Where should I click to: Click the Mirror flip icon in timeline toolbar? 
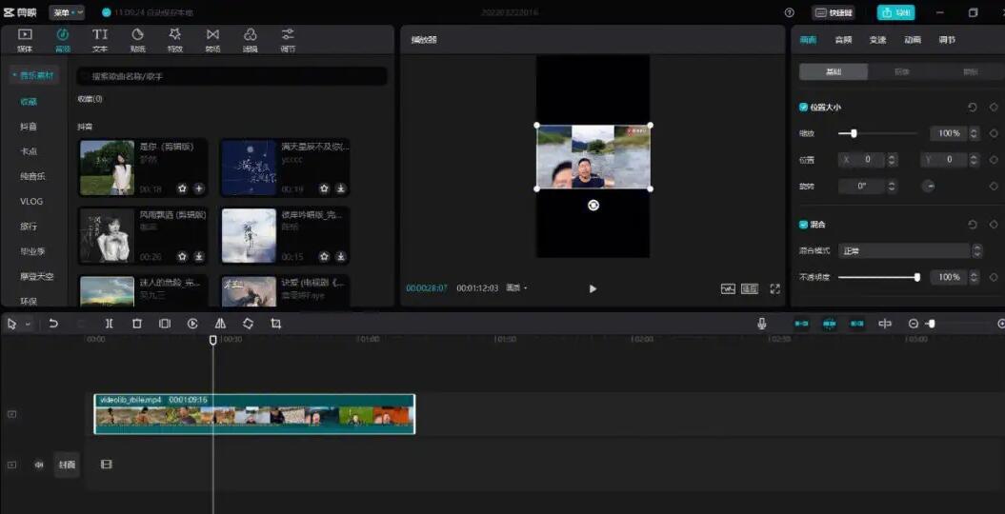tap(220, 324)
